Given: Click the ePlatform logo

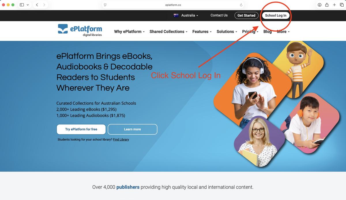Looking at the screenshot, I should click(x=80, y=30).
